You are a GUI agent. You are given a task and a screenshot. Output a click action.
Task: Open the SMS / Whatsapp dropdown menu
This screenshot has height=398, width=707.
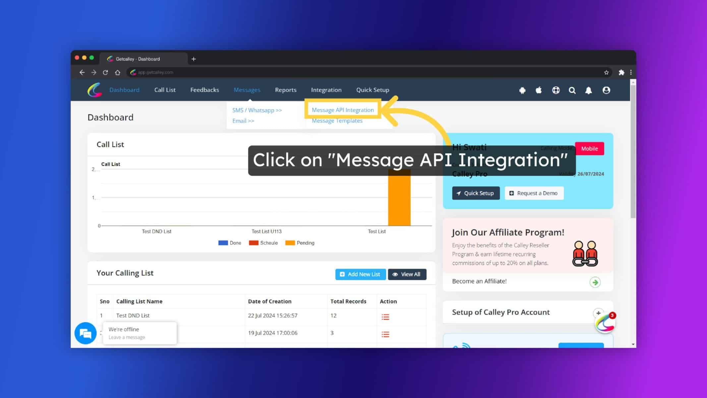257,110
